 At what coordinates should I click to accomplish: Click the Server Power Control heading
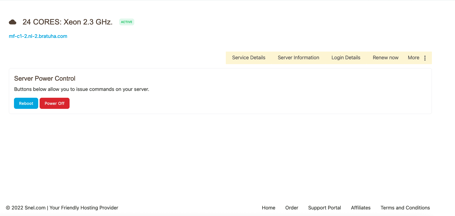45,78
